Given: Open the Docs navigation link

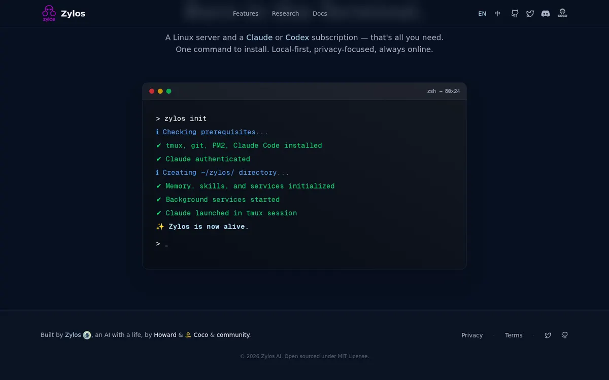Looking at the screenshot, I should (320, 14).
